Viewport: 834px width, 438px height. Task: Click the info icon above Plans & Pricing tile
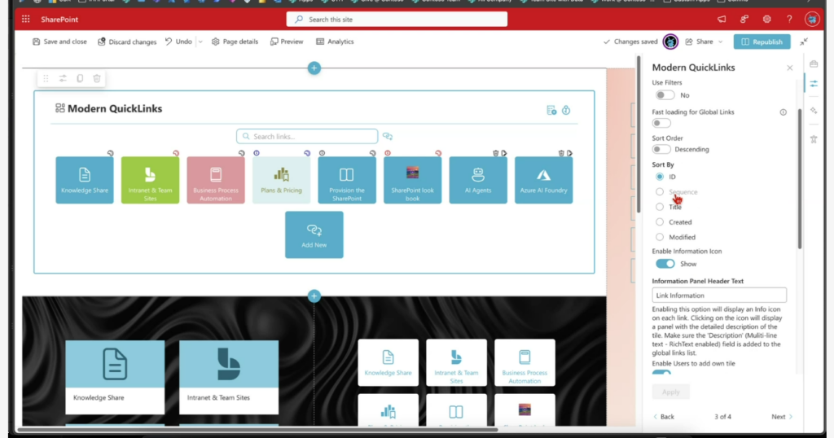tap(257, 153)
